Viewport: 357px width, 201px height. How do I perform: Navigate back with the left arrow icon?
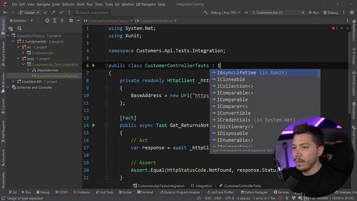coord(5,12)
